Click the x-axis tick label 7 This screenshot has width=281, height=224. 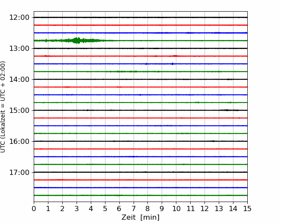point(134,208)
